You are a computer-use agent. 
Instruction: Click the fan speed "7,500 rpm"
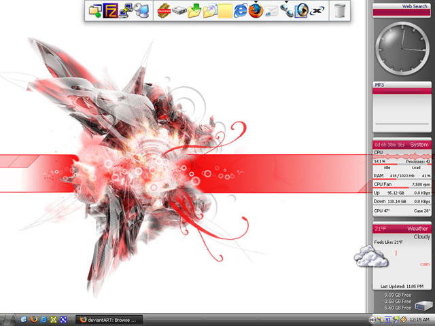click(x=421, y=184)
